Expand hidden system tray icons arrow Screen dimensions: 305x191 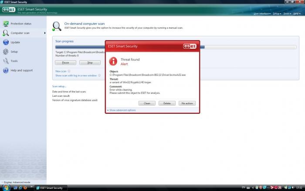pos(253,188)
